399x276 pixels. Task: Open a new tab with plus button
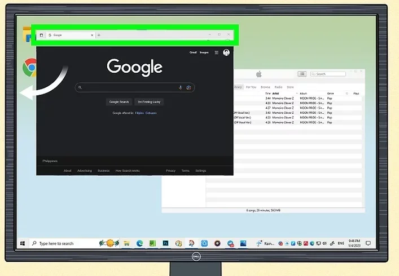(99, 35)
